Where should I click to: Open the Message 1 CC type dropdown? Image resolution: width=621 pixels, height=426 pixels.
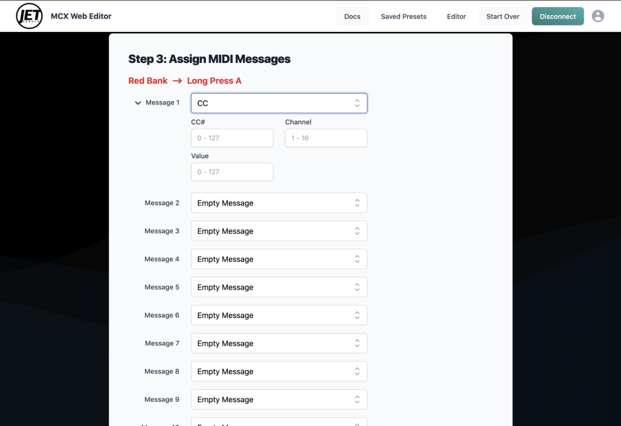(x=279, y=103)
